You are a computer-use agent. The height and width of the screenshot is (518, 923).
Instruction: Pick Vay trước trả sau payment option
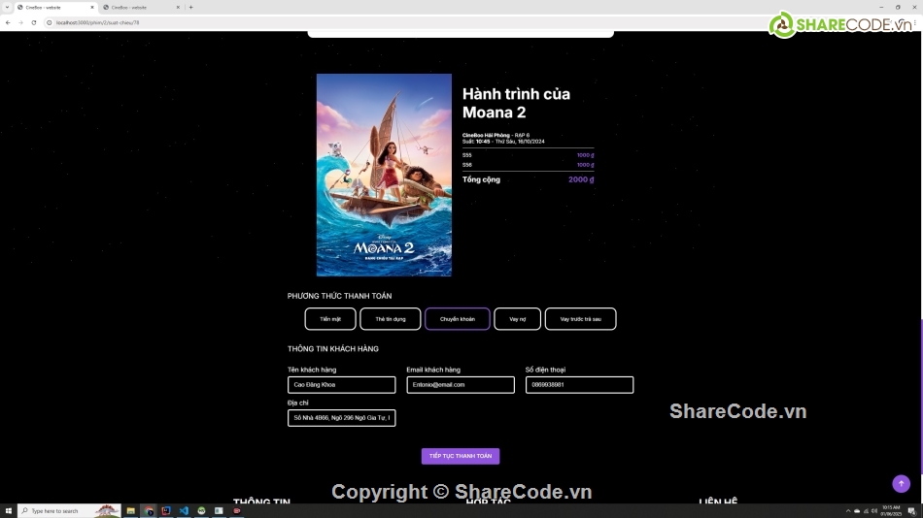click(x=580, y=319)
